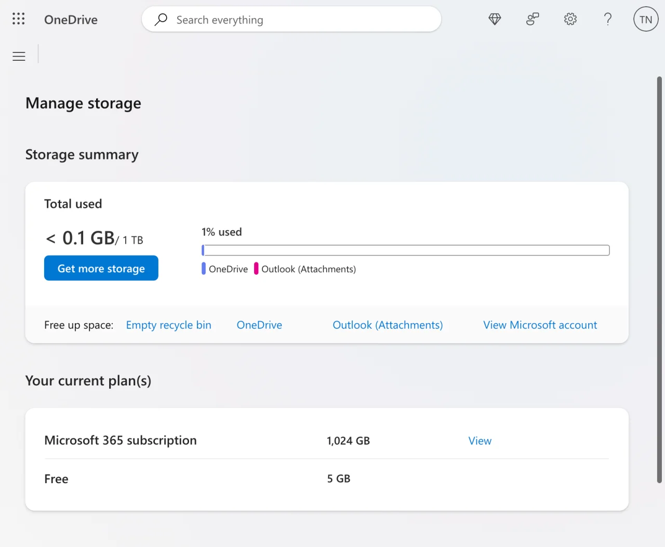The image size is (665, 547).
Task: Click the 'OneDrive' legend label
Action: point(228,269)
